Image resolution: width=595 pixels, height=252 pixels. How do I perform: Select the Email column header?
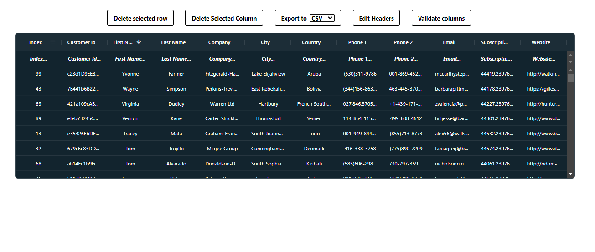click(449, 42)
